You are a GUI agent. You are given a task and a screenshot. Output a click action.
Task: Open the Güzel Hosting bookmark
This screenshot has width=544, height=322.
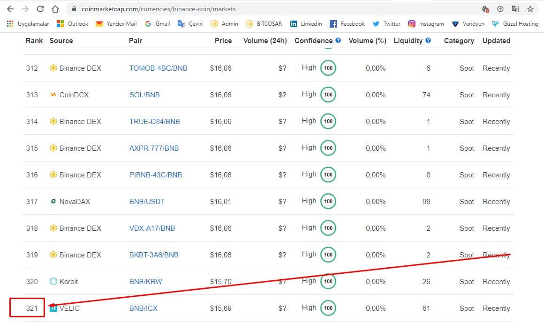pos(515,23)
